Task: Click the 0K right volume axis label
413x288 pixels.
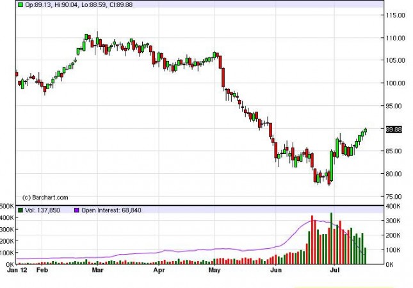Action: point(389,264)
